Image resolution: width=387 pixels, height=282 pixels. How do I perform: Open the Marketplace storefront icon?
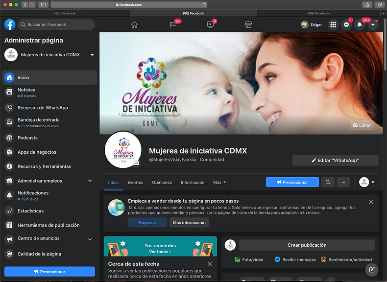coord(248,24)
